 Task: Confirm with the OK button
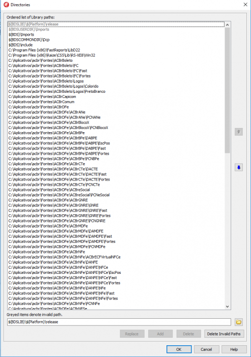coord(179,349)
